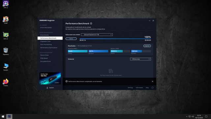Screen dimensions: 211x119
Task: Open the volume icon in system tray
Action: pyautogui.click(x=193, y=116)
